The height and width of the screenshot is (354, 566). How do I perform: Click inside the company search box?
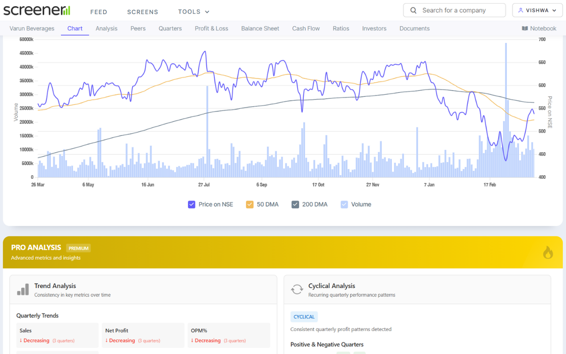click(454, 10)
